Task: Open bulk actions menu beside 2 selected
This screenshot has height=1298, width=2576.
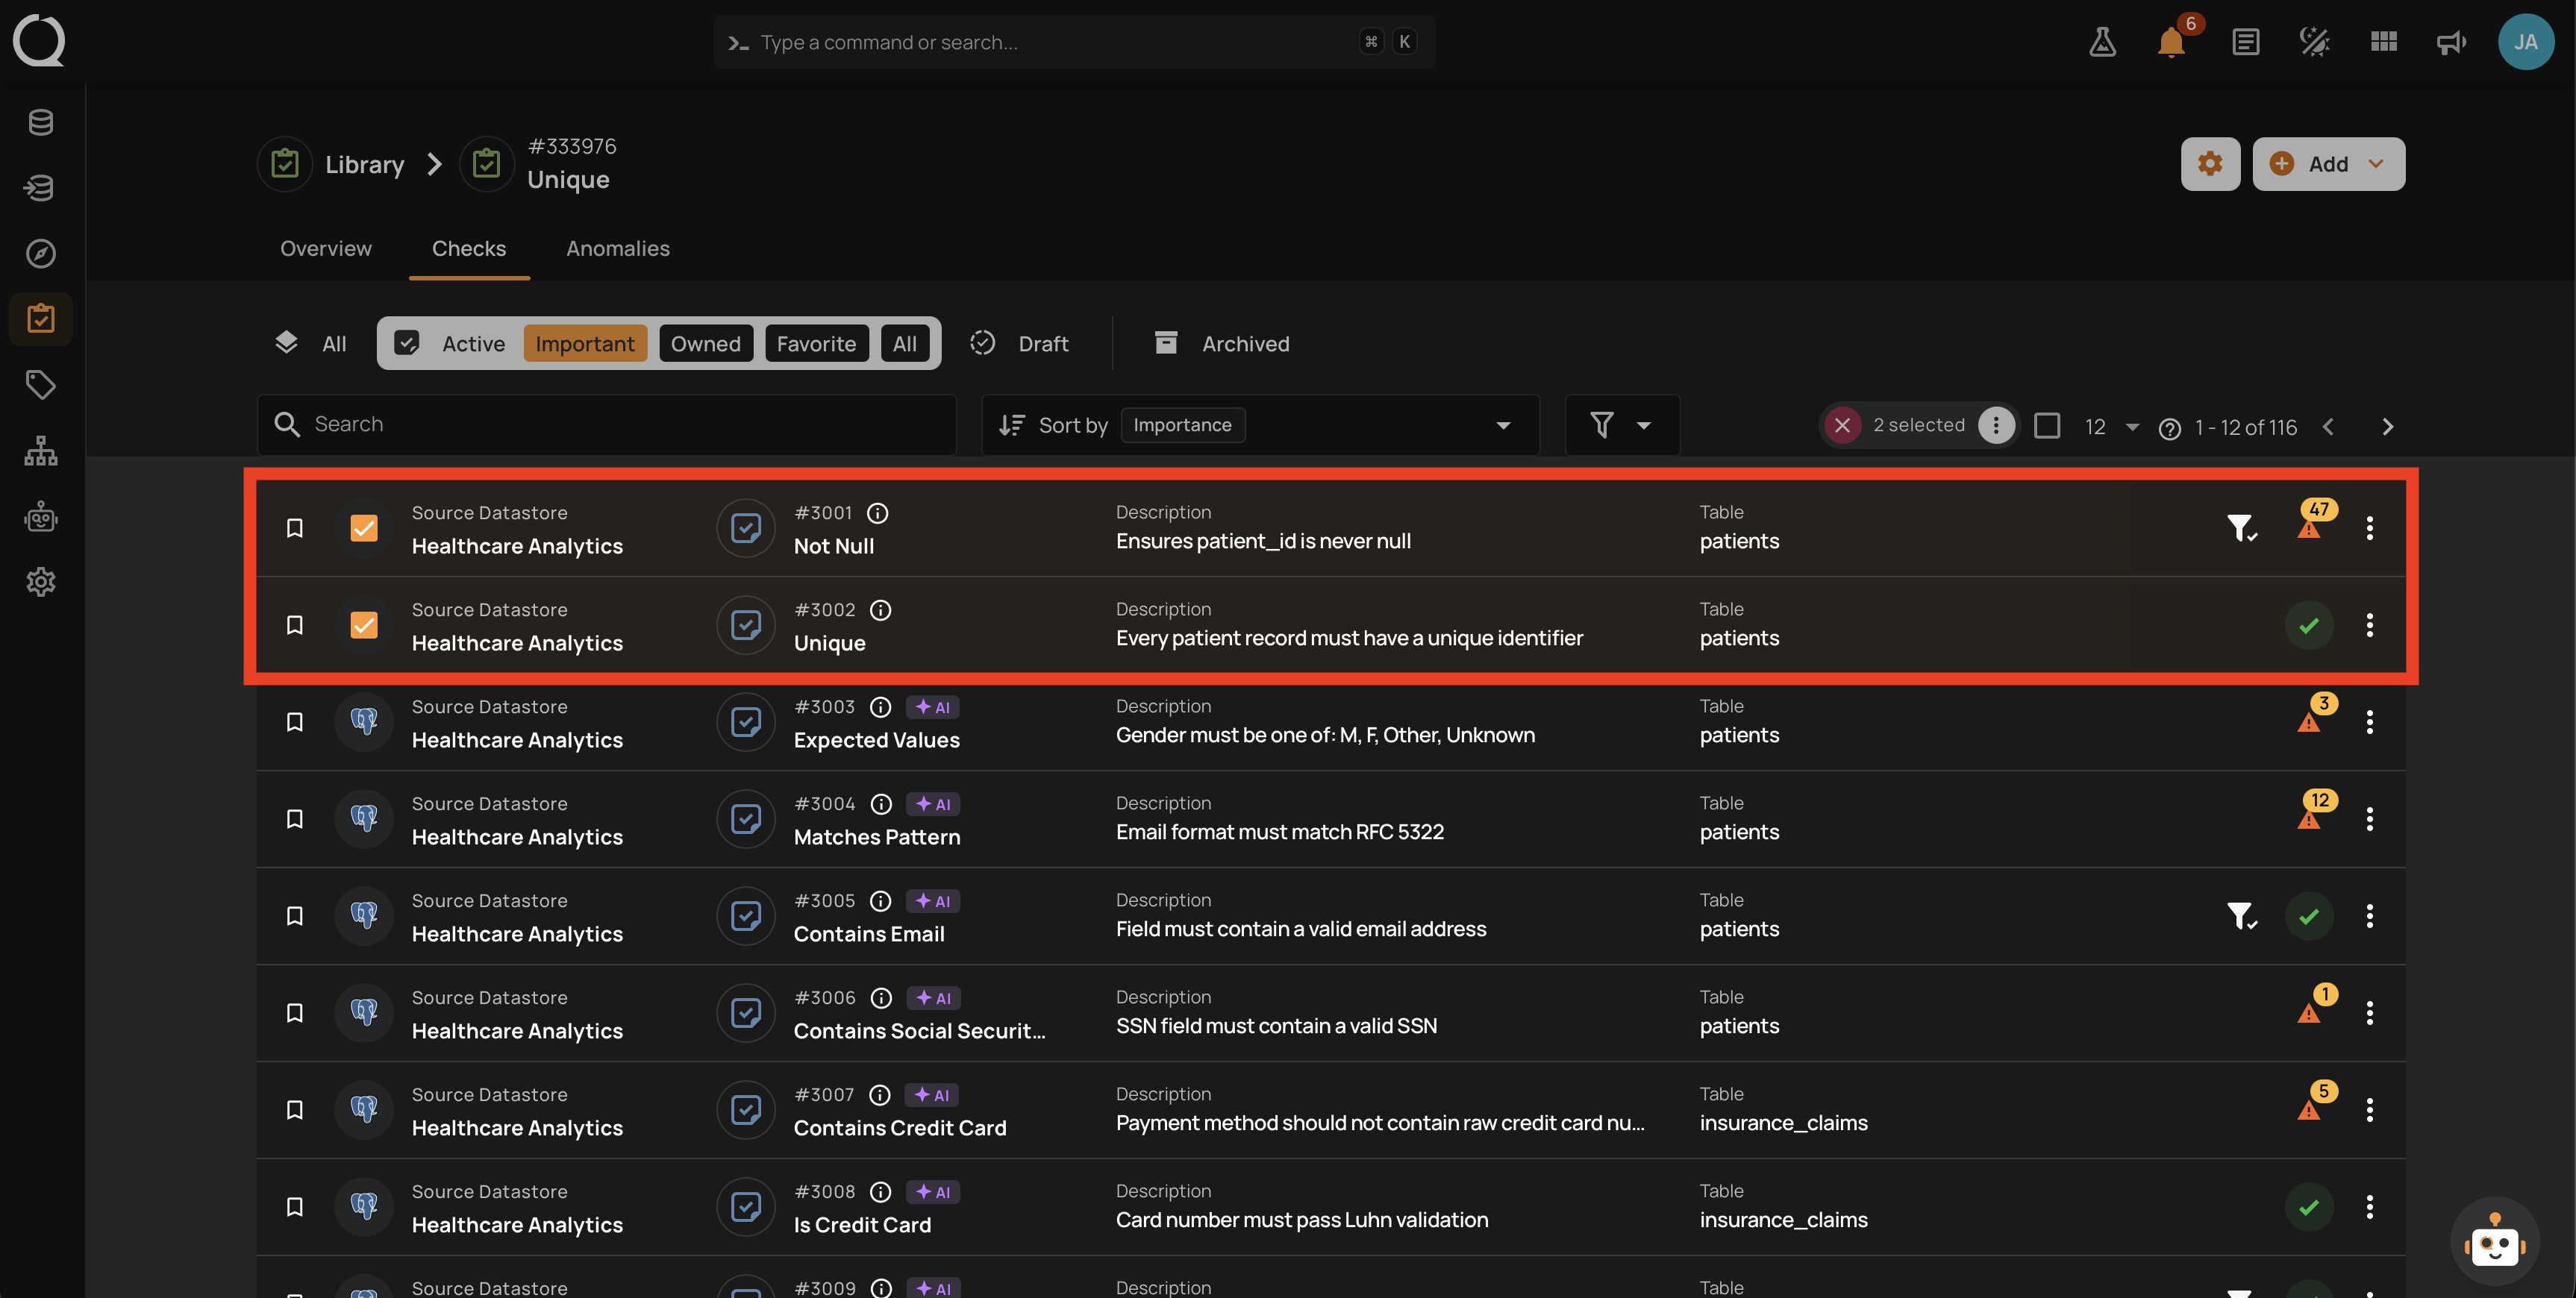Action: [x=1995, y=425]
